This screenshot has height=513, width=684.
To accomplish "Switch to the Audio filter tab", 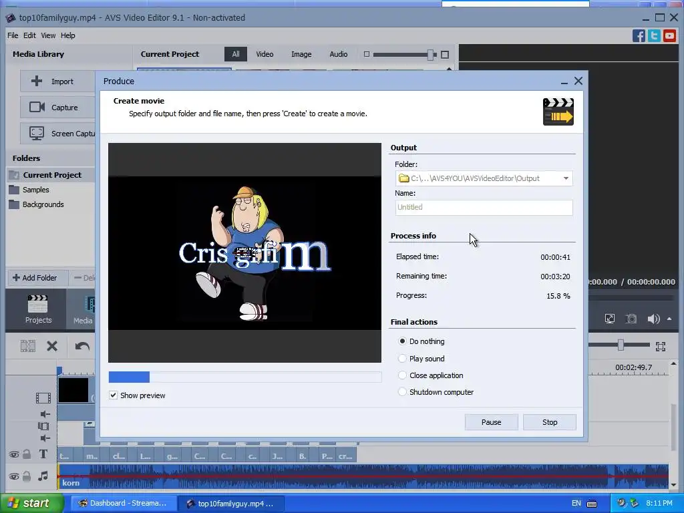I will coord(339,54).
